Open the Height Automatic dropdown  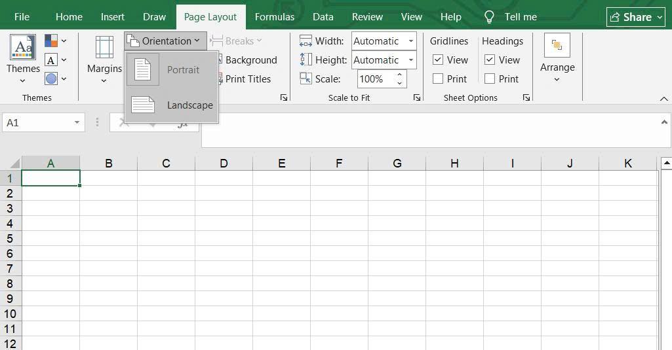point(411,60)
